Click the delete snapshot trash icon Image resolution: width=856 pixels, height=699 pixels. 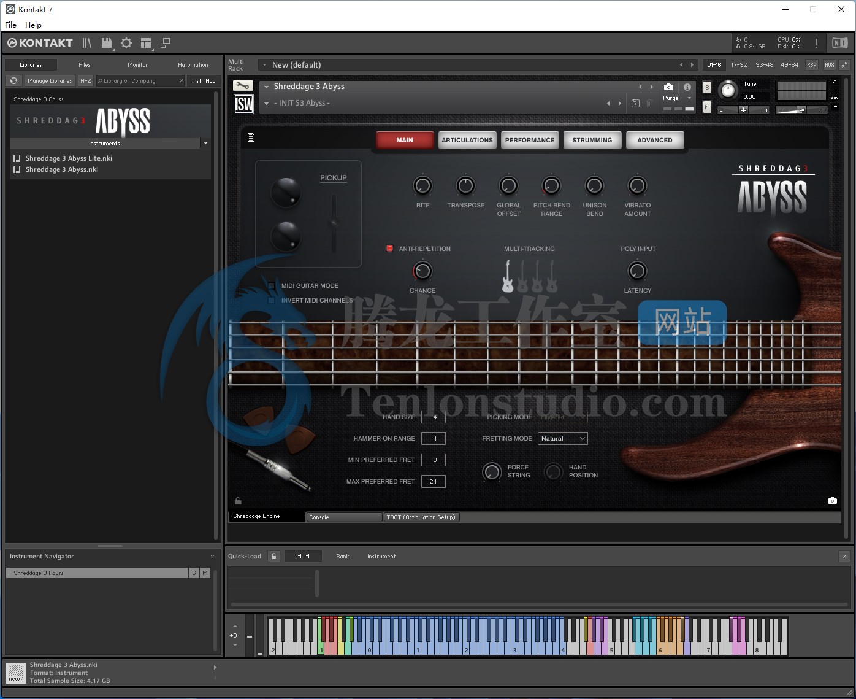point(649,103)
